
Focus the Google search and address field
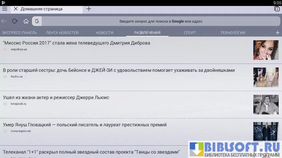point(160,21)
